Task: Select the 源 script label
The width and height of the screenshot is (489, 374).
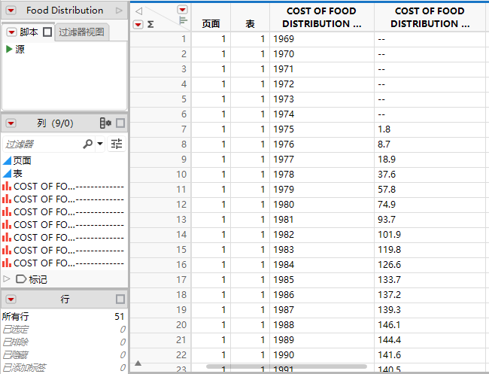Action: coord(20,49)
